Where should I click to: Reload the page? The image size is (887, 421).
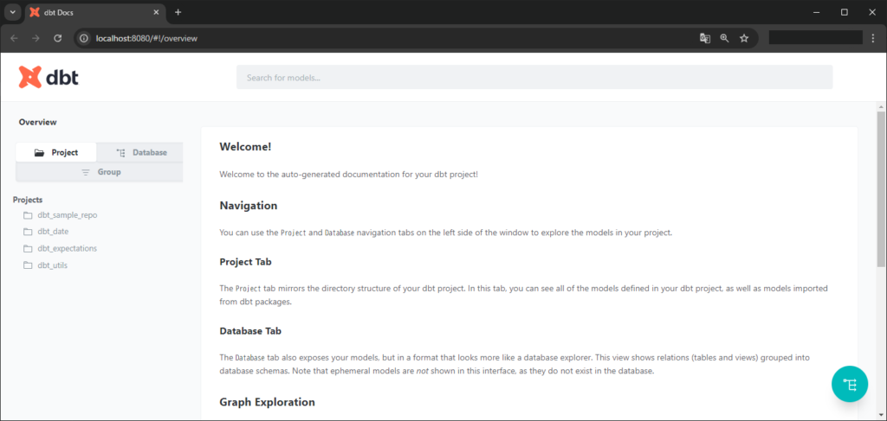coord(57,38)
